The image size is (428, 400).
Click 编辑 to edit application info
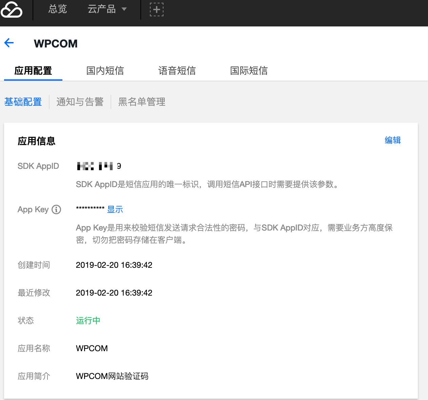coord(392,140)
